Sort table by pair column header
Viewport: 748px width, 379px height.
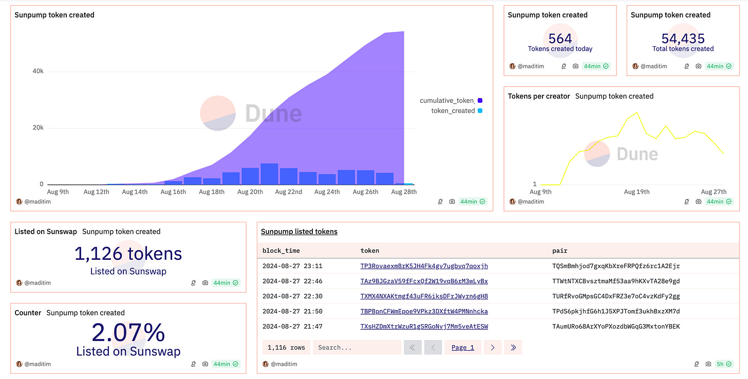(560, 251)
